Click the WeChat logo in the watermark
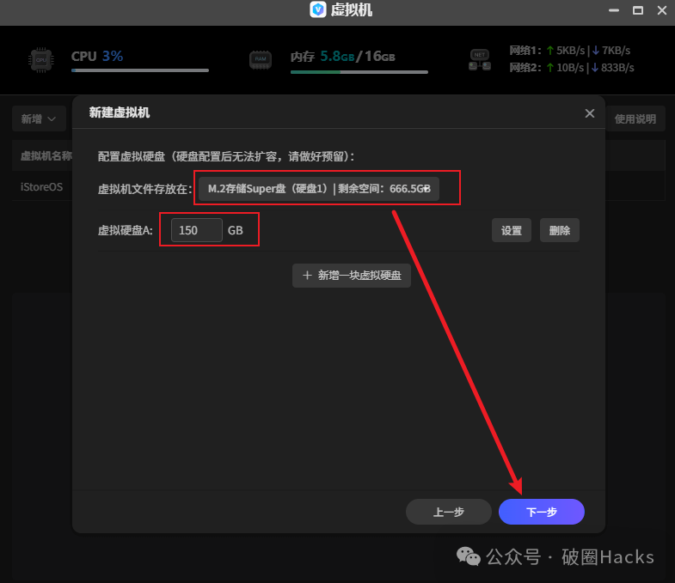This screenshot has width=675, height=583. tap(469, 556)
